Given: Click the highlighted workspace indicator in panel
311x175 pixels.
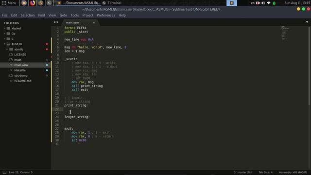Looking at the screenshot, I should (x=231, y=3).
